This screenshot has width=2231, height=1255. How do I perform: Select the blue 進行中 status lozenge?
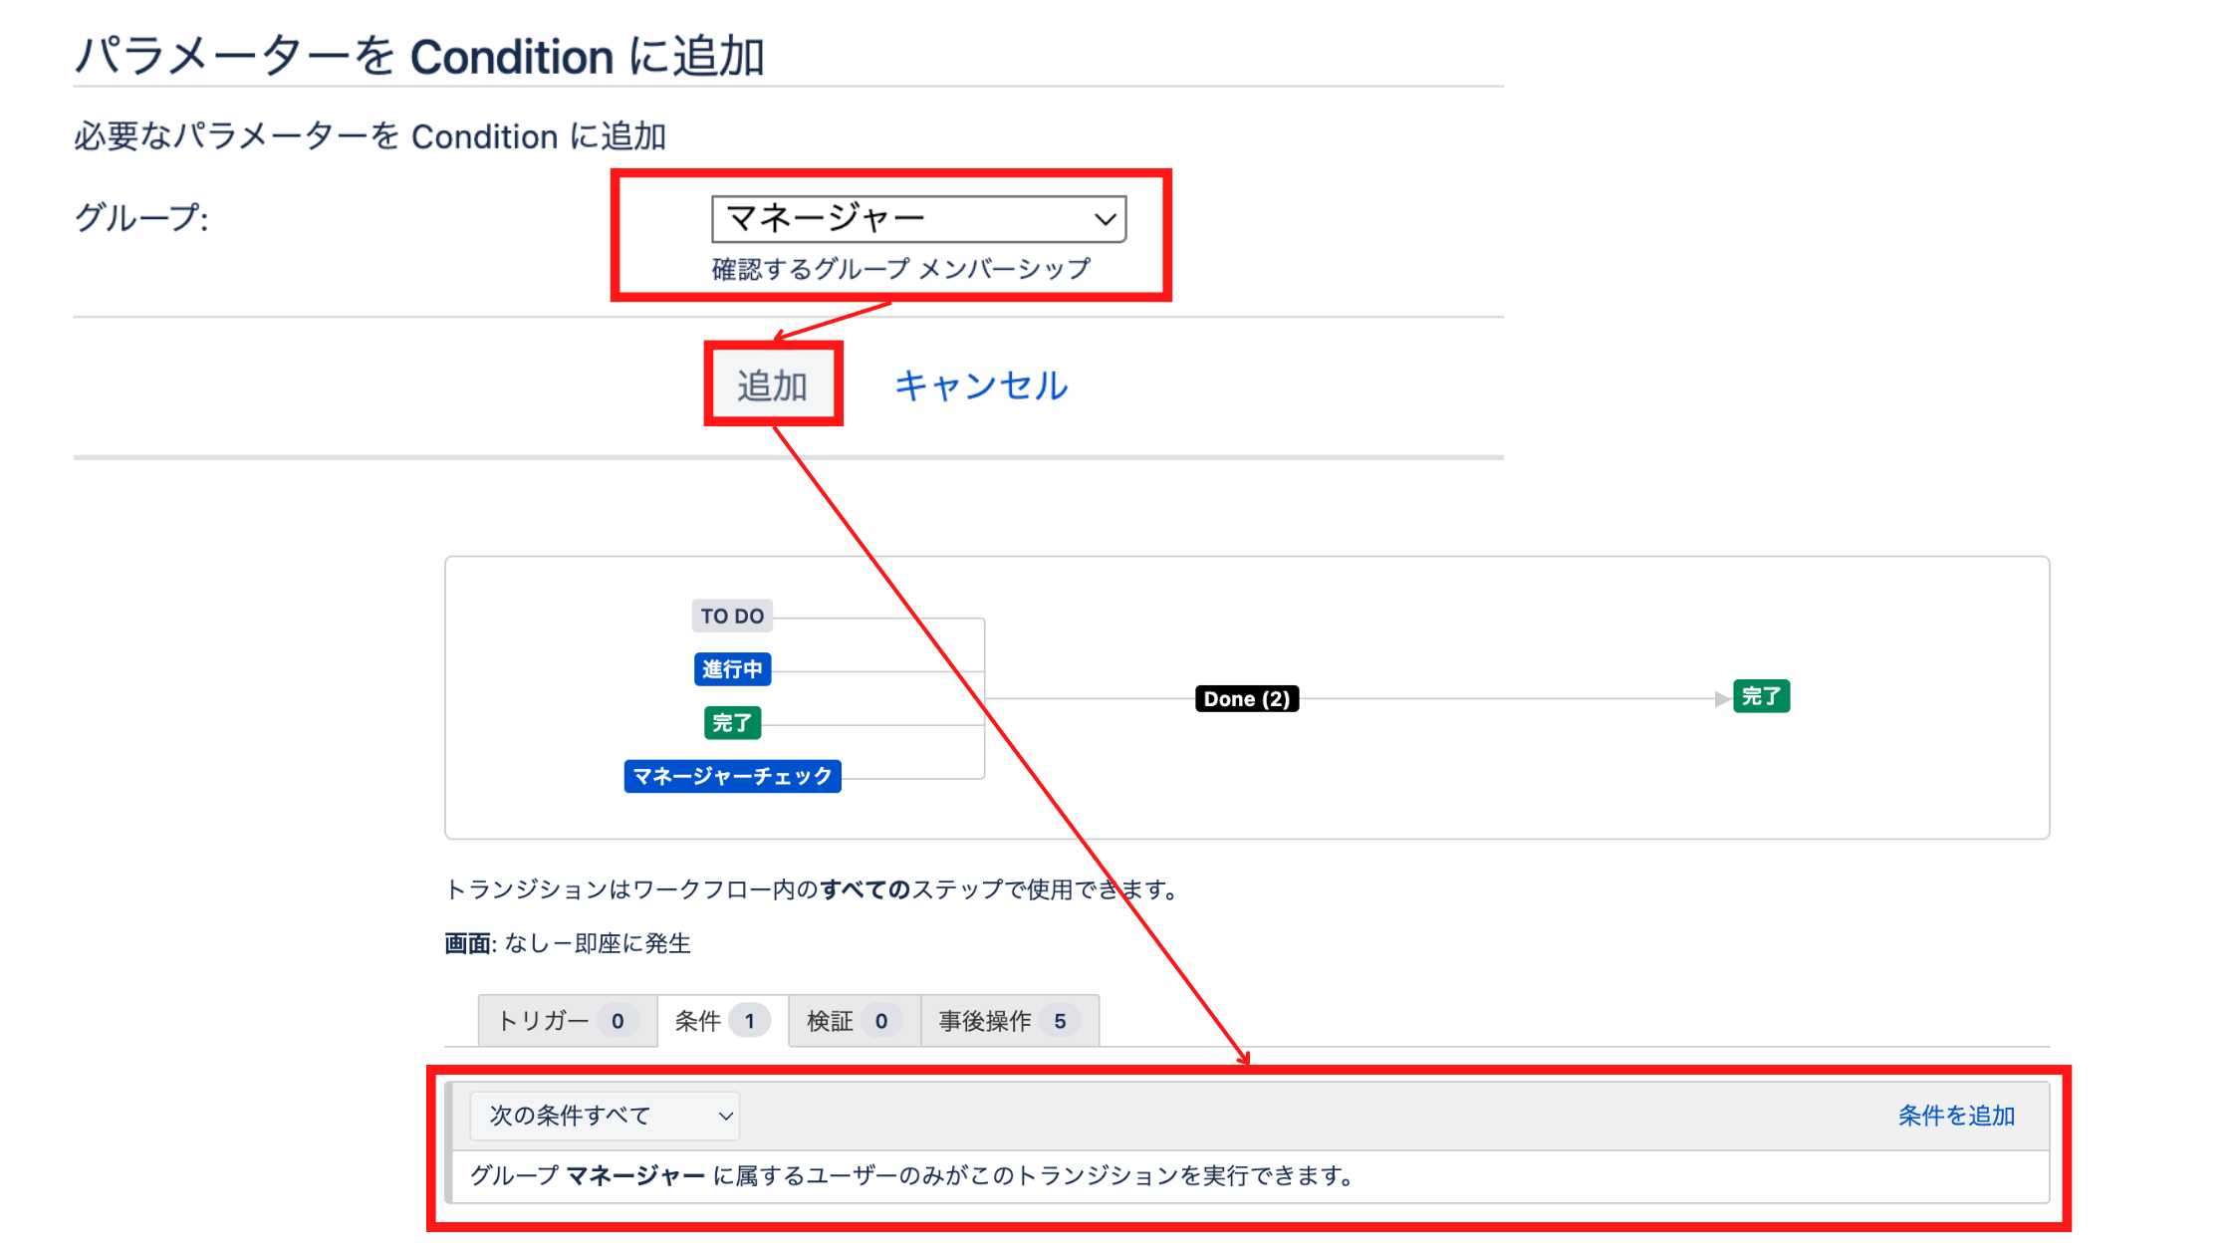click(732, 669)
